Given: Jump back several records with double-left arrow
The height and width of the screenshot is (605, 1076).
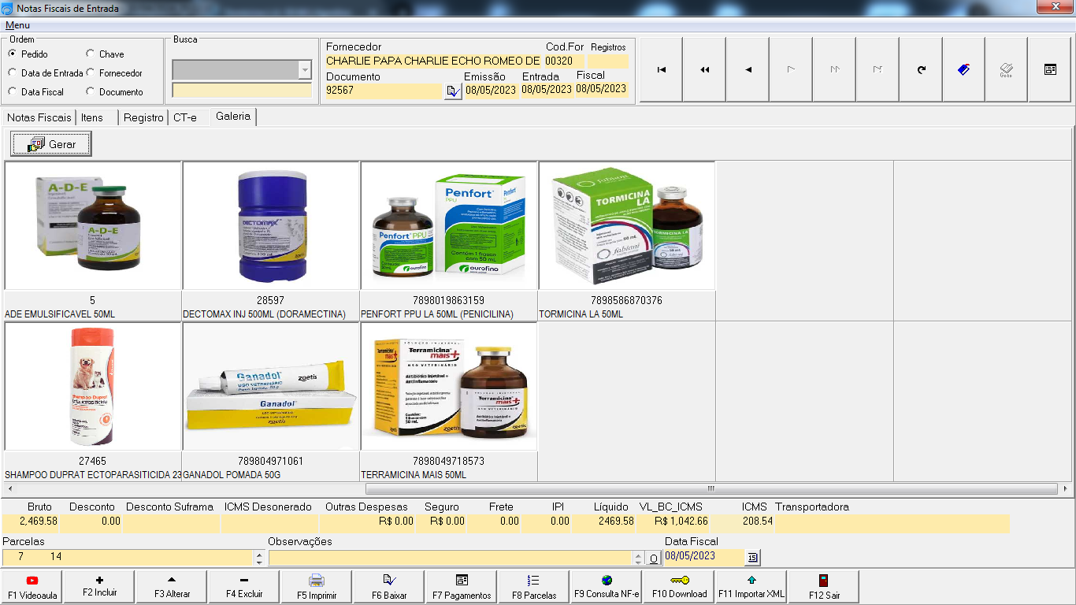Looking at the screenshot, I should pyautogui.click(x=704, y=70).
